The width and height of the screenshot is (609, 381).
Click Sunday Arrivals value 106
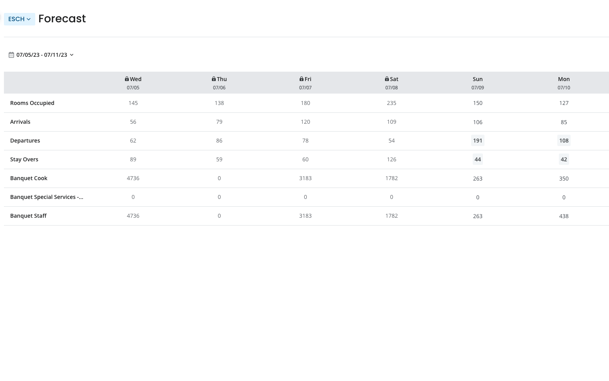[477, 122]
